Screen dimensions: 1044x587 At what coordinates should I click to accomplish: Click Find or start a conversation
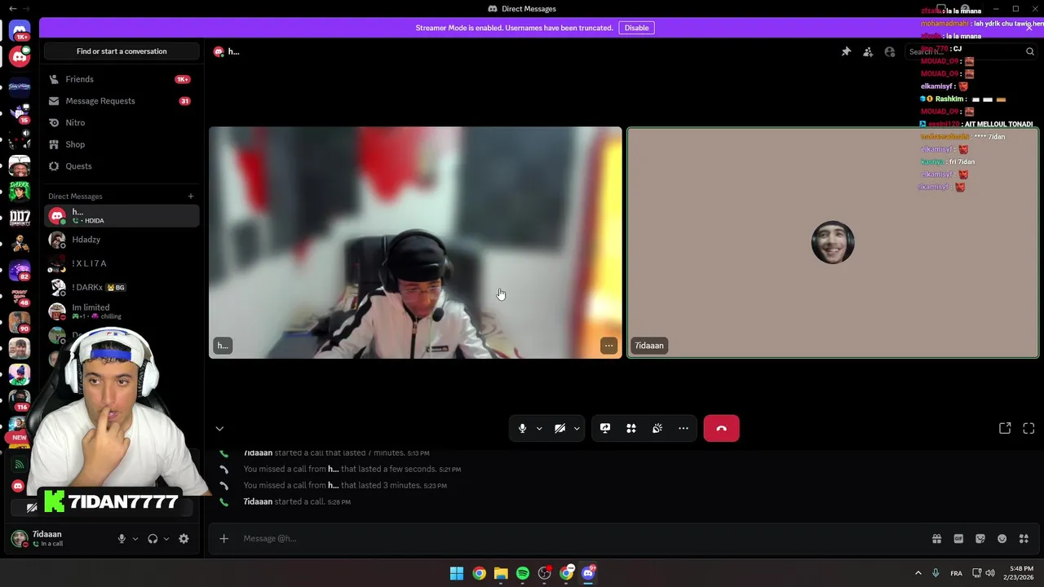coord(122,51)
